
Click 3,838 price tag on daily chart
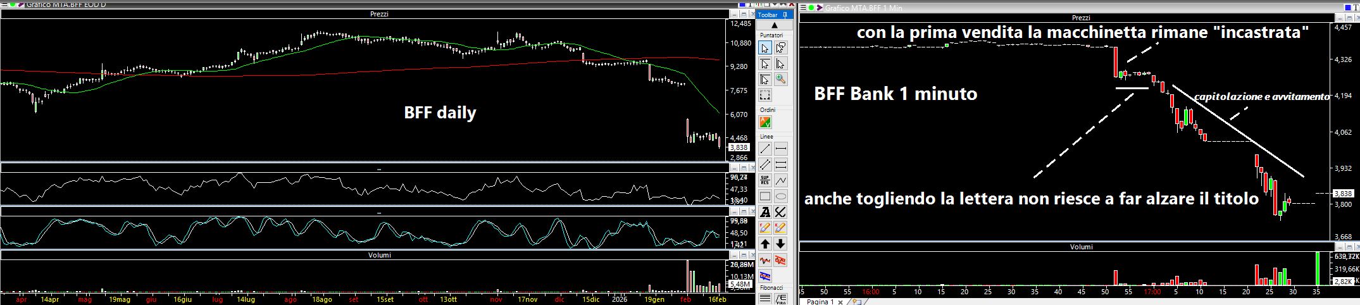[x=739, y=147]
